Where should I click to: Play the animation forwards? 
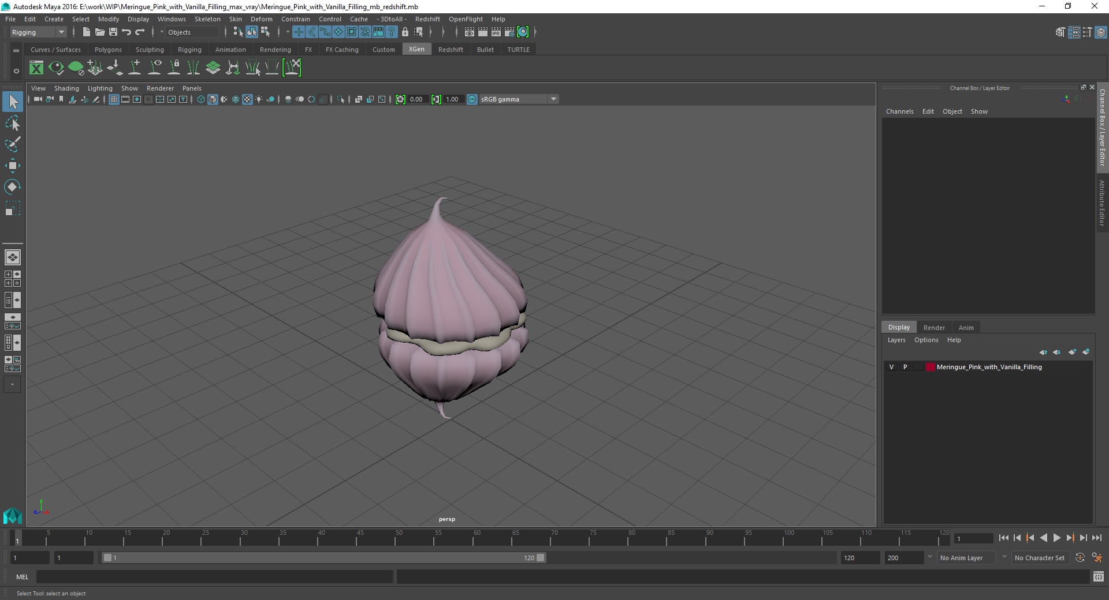[x=1056, y=538]
